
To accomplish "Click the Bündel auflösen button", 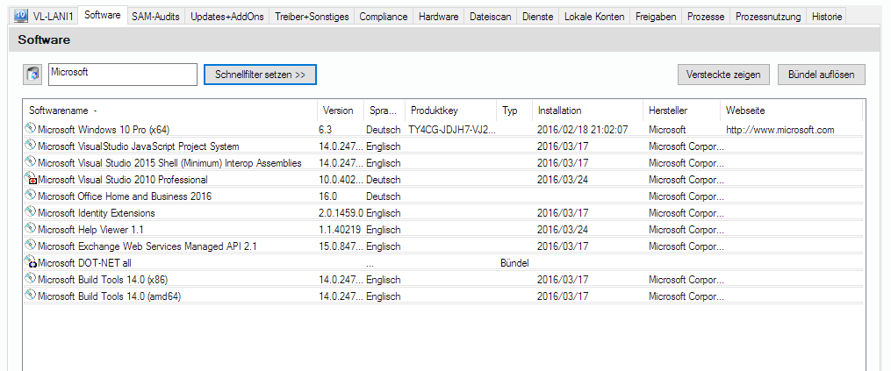I will pos(821,75).
